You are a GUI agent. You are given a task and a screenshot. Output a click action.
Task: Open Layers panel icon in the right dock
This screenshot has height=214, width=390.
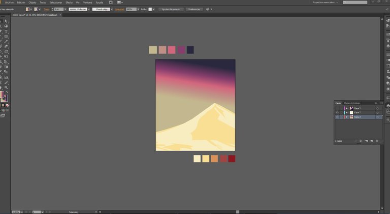388,106
